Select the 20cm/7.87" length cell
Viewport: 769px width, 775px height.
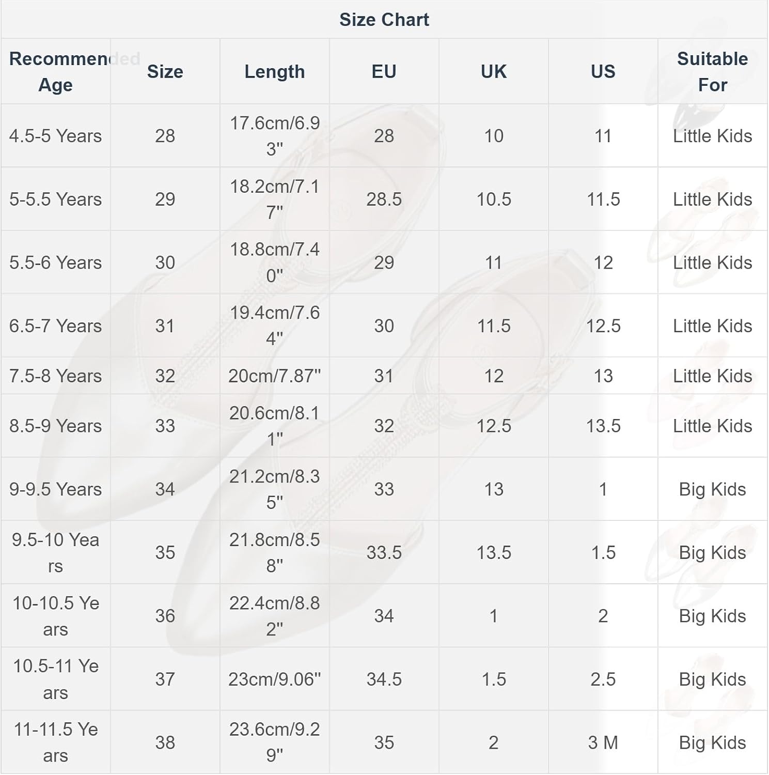[274, 376]
